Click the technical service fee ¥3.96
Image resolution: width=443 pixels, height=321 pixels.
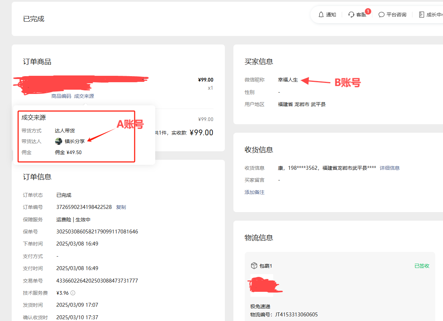[x=63, y=293]
